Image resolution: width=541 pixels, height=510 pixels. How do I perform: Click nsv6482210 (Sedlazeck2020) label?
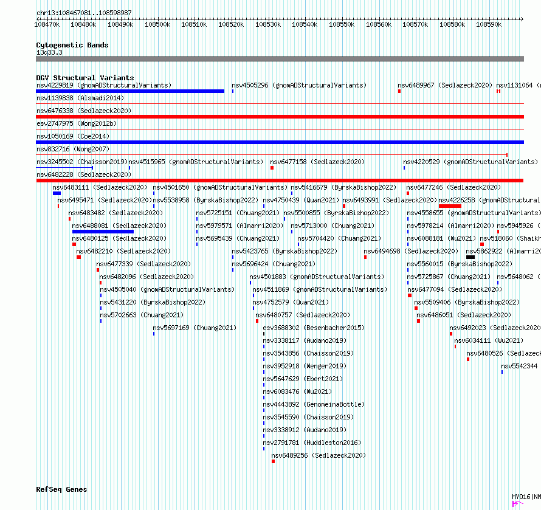tap(123, 251)
